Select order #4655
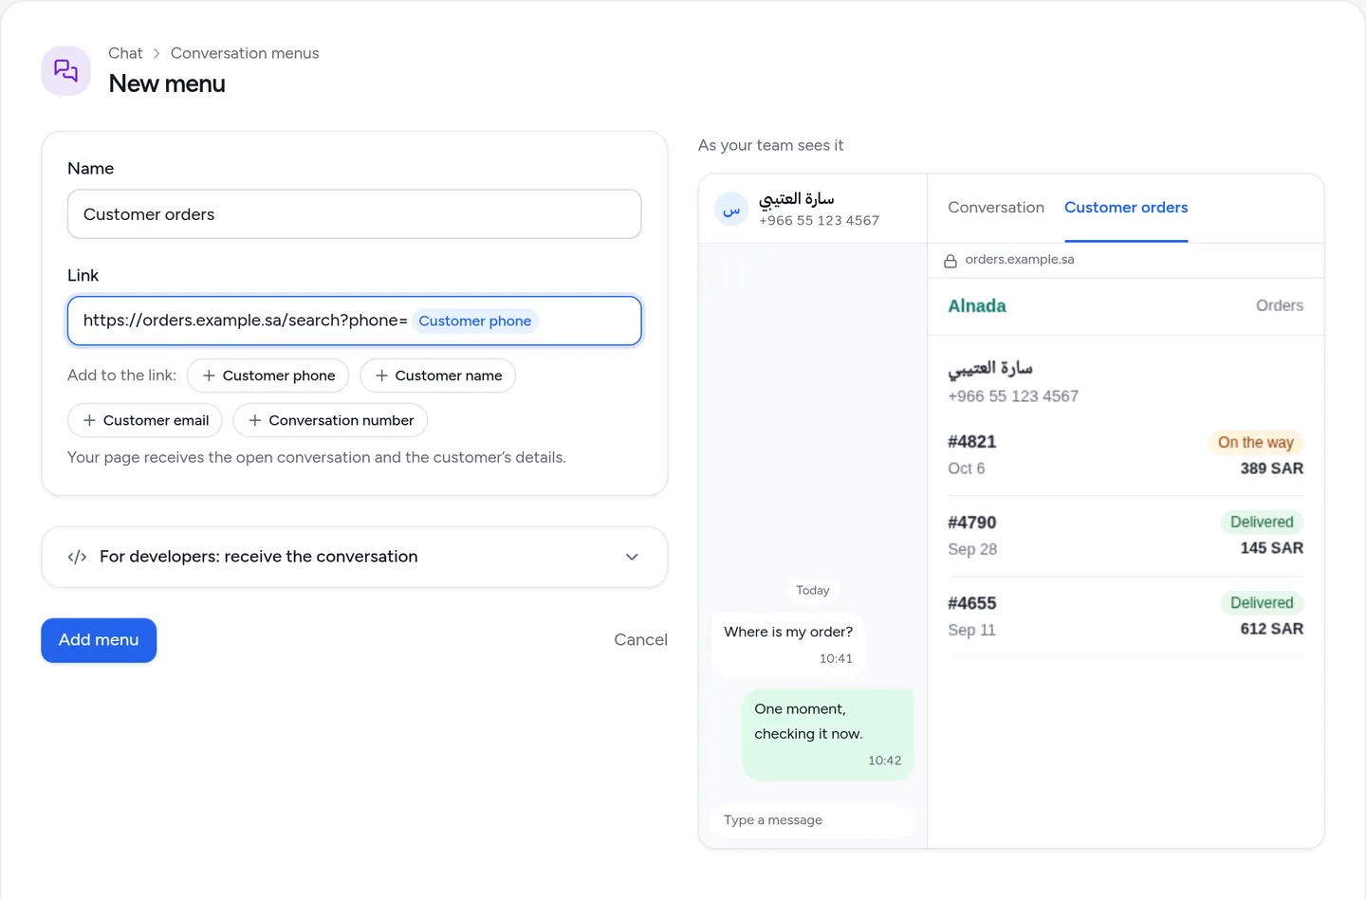This screenshot has height=899, width=1366. point(1126,616)
